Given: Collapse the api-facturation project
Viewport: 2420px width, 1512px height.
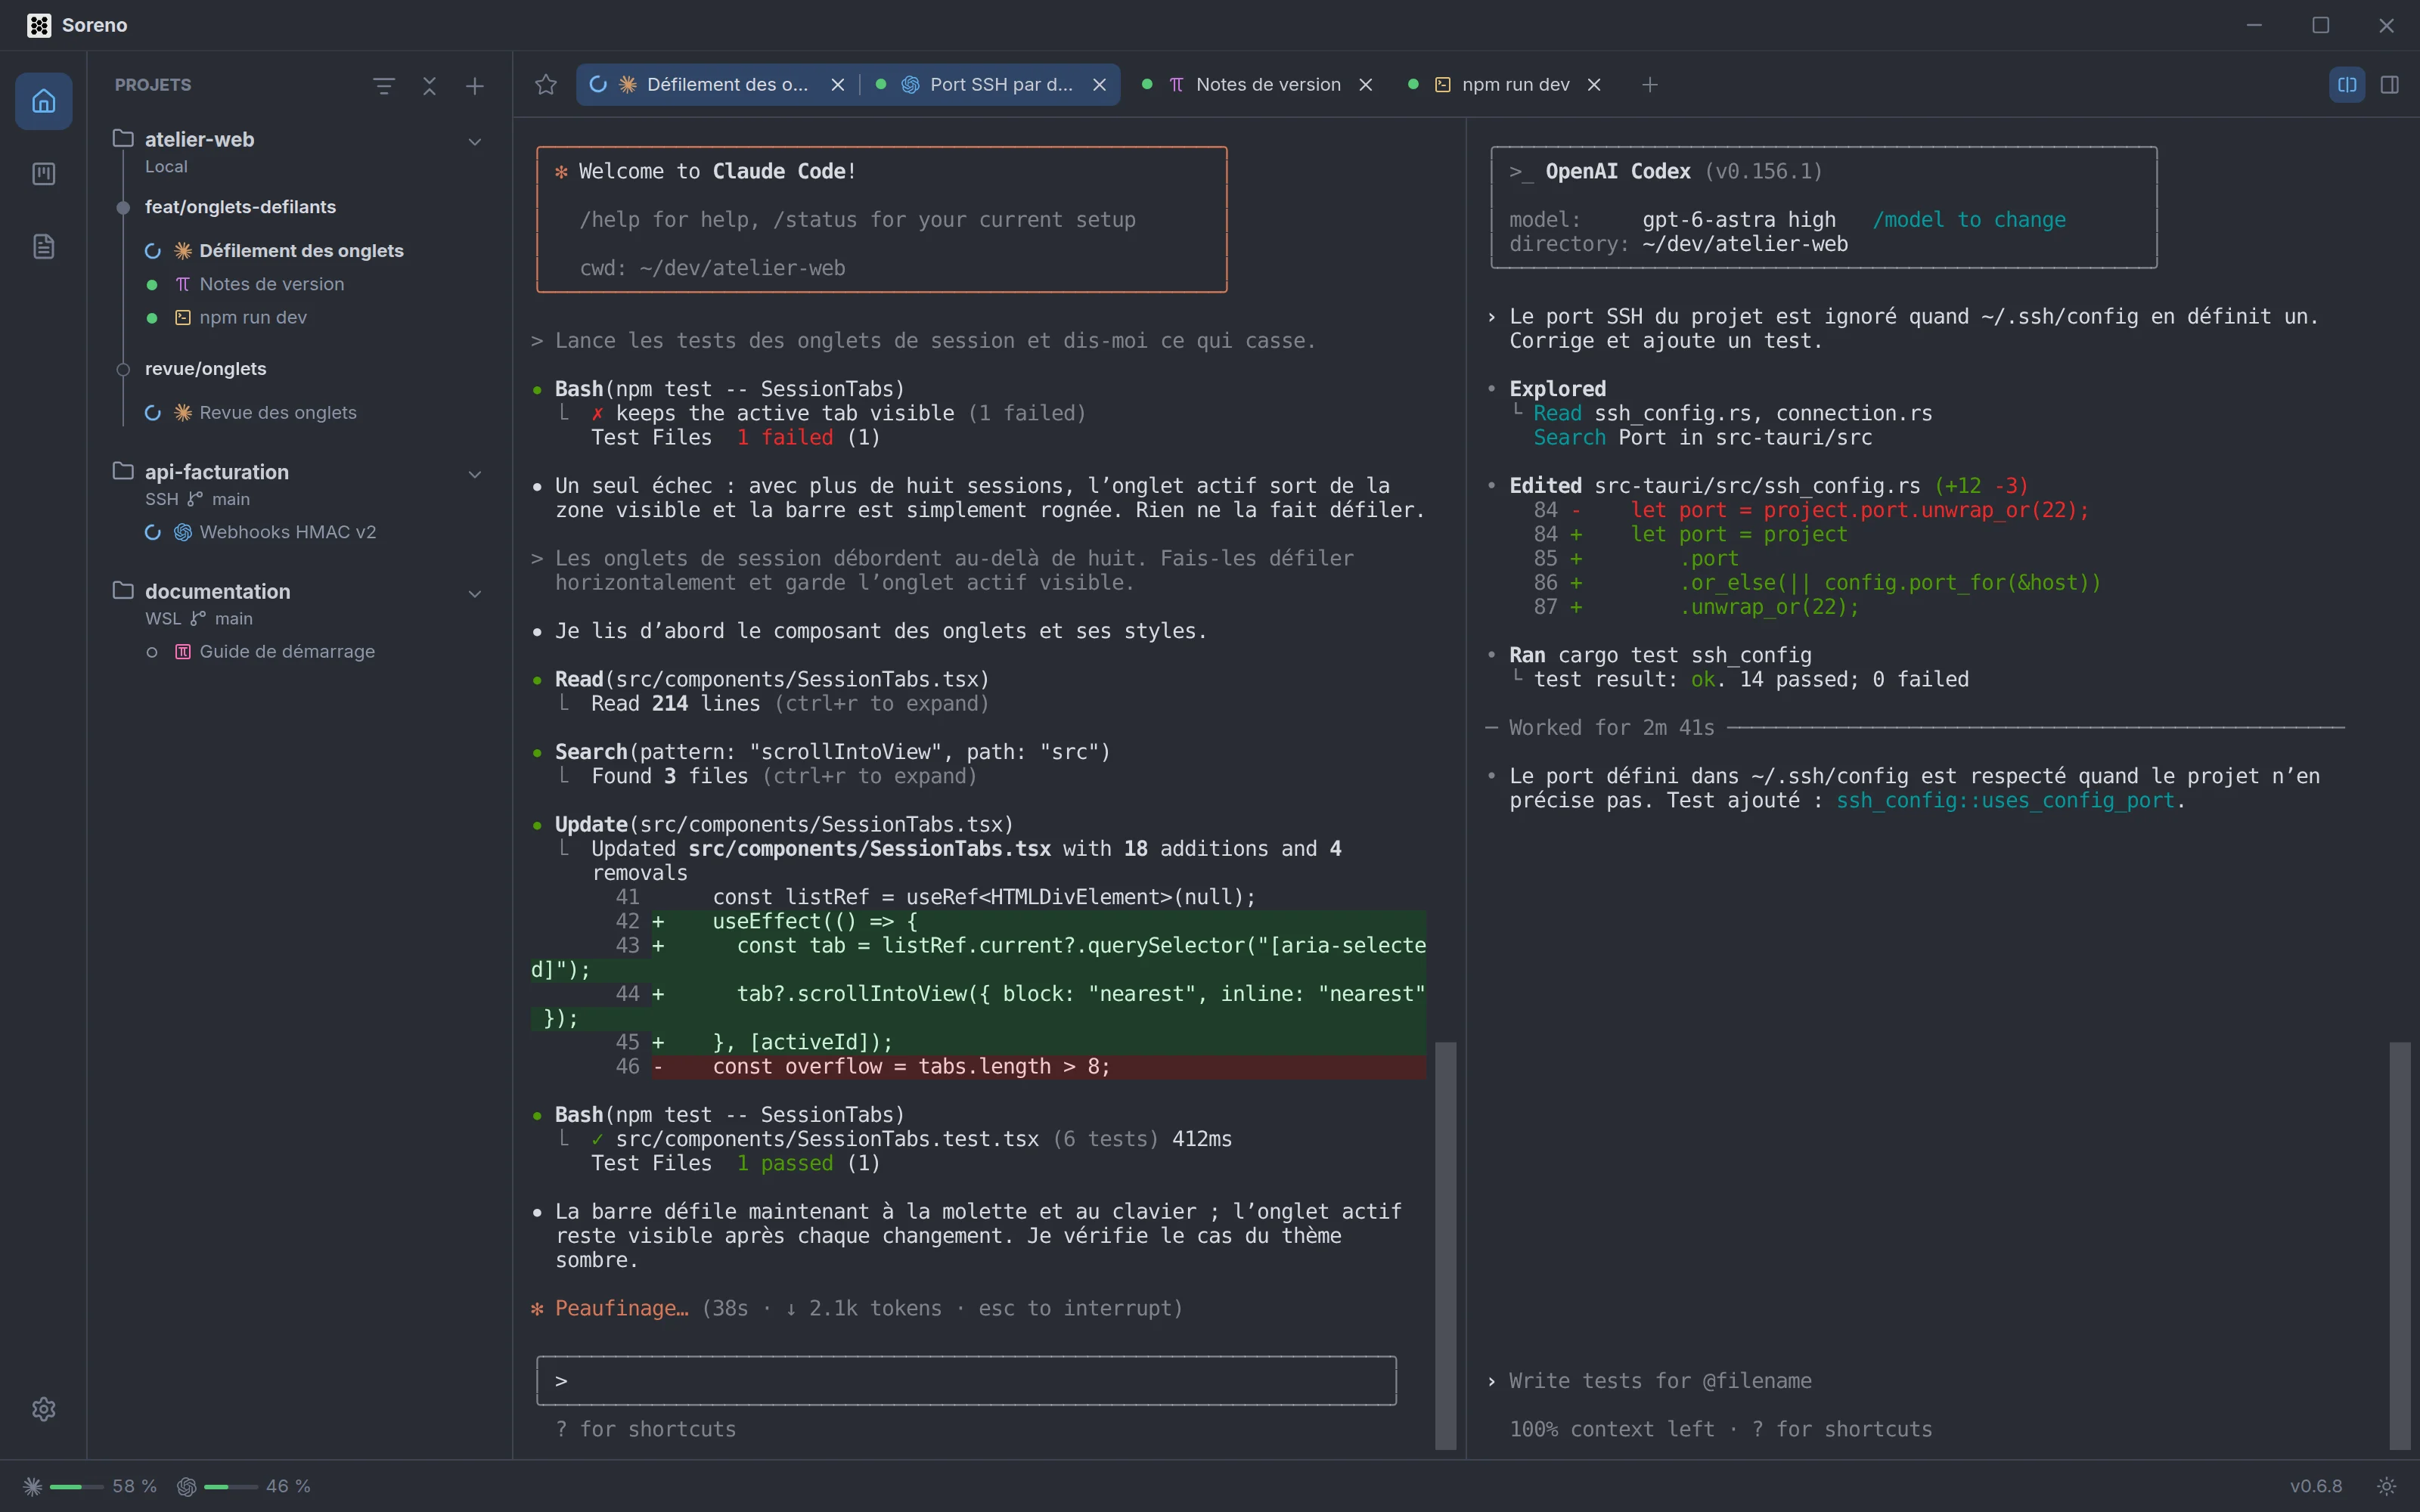Looking at the screenshot, I should pos(475,474).
